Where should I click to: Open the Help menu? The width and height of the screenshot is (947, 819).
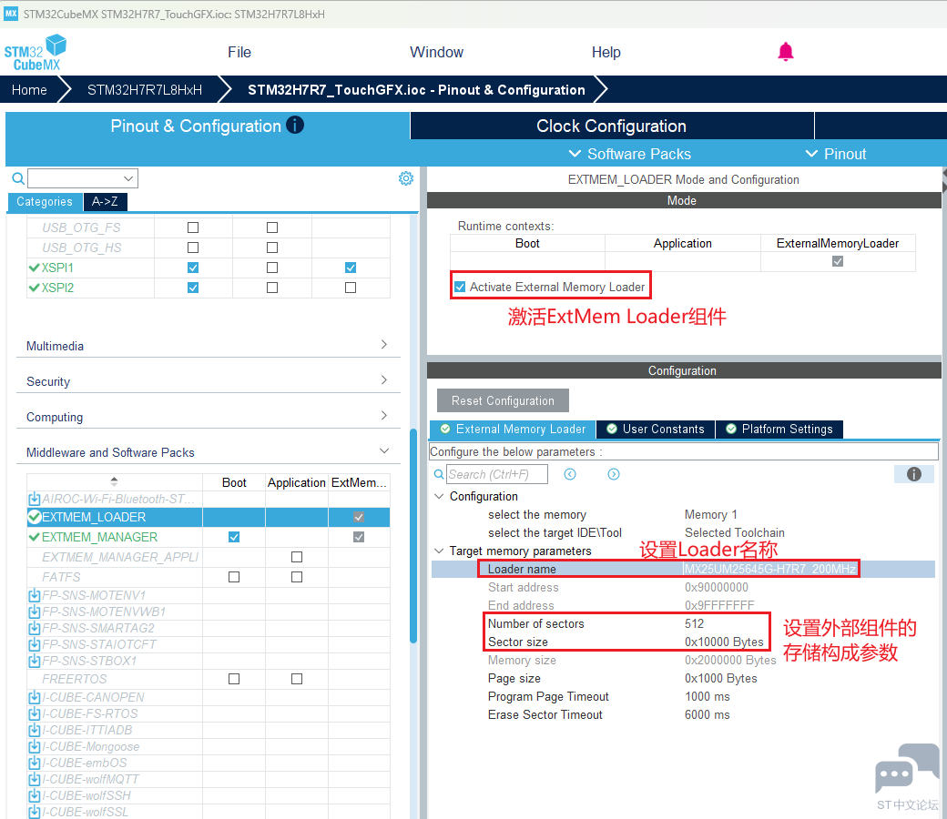pos(606,53)
